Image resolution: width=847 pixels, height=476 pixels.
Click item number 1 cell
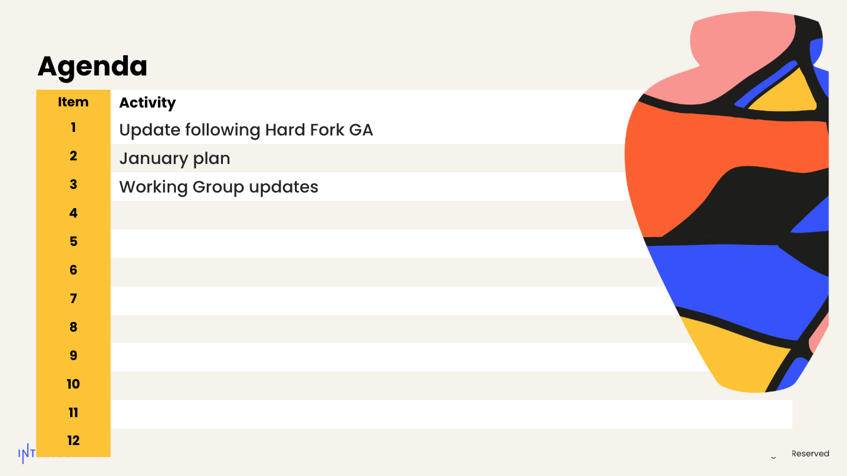tap(73, 128)
